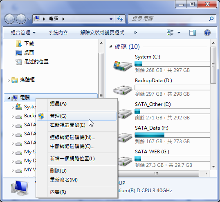Click the change view icon
Screen dimensions: 220x202
pyautogui.click(x=170, y=33)
